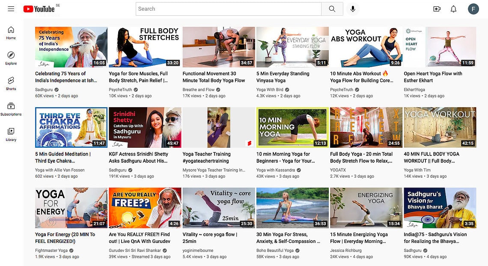
Task: Open Srinidhi Shetty Catches Up thumbnail
Action: tap(145, 127)
